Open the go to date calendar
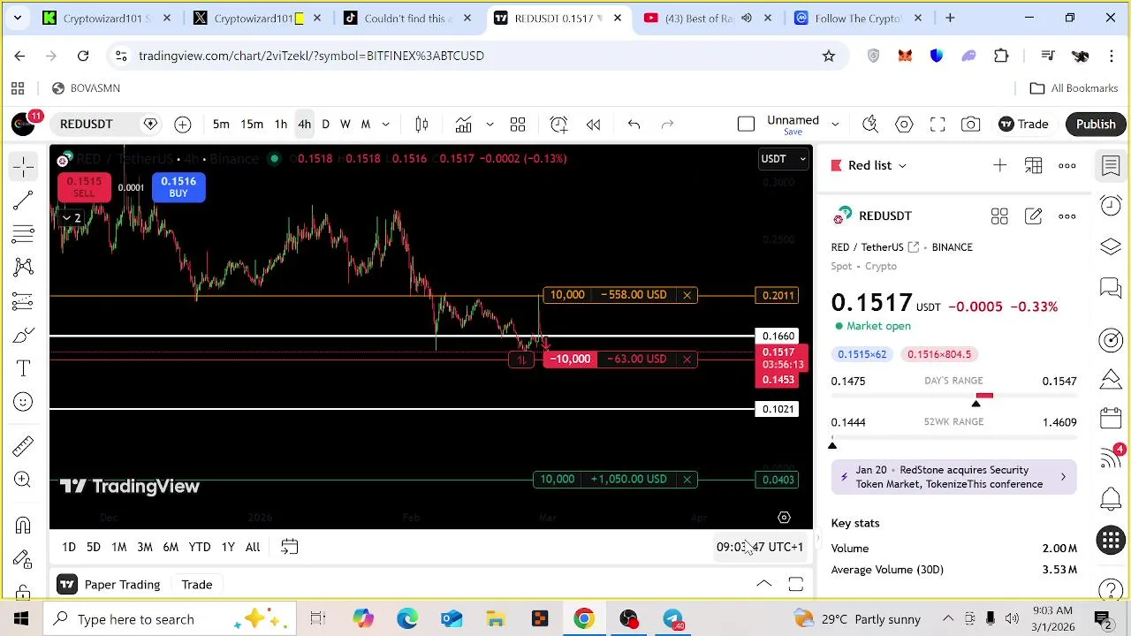The height and width of the screenshot is (636, 1131). (x=289, y=548)
